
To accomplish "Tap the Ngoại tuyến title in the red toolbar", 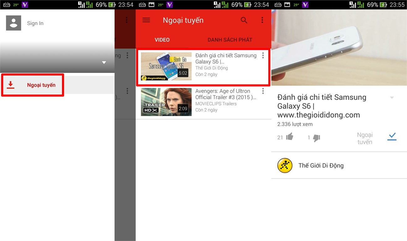I will click(x=183, y=20).
